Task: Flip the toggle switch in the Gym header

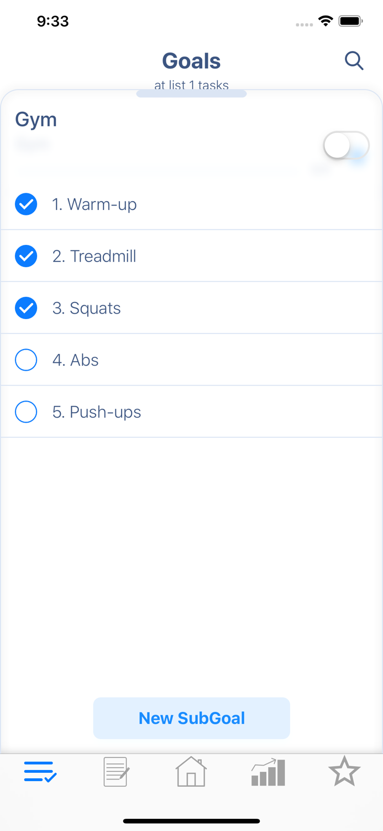Action: coord(345,145)
